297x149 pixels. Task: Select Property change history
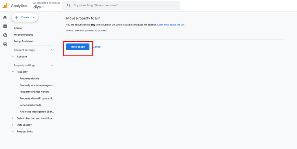[35, 92]
